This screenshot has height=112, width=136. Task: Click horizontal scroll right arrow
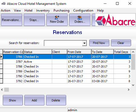coord(128,90)
